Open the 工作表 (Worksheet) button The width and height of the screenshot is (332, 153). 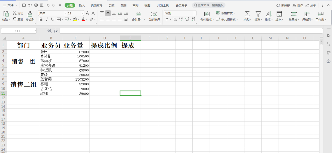tap(321, 16)
